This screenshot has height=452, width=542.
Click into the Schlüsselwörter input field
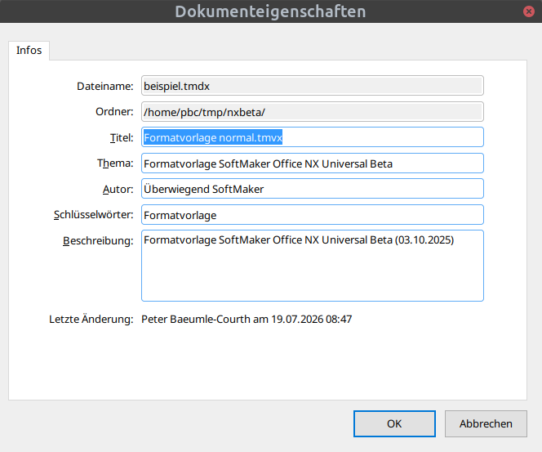pyautogui.click(x=312, y=215)
